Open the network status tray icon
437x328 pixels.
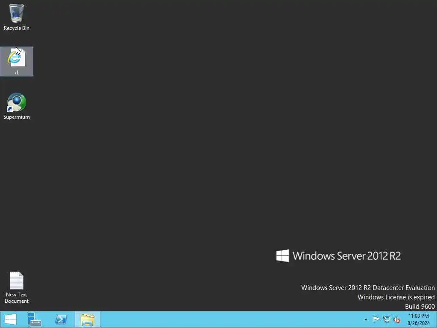pyautogui.click(x=387, y=319)
